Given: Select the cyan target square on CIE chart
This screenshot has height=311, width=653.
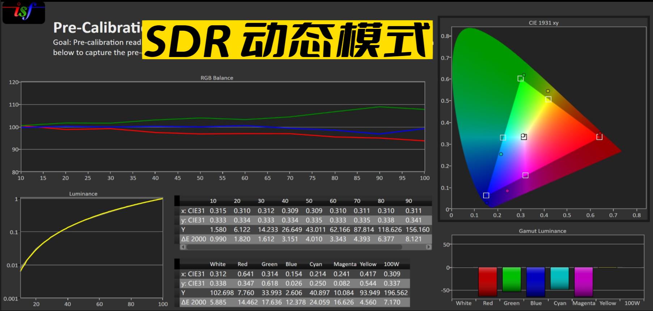Looking at the screenshot, I should [x=503, y=138].
